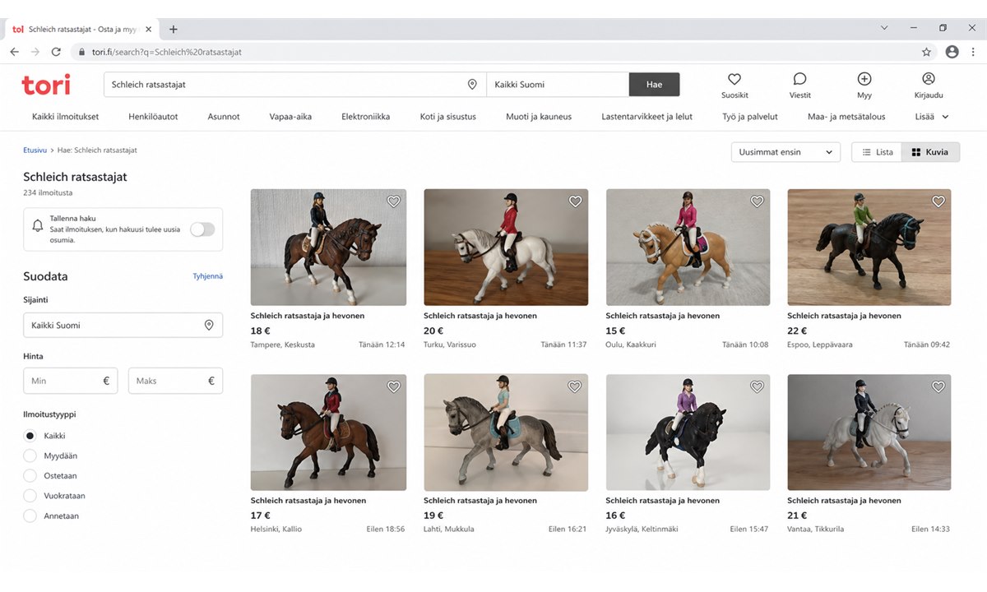987x592 pixels.
Task: Favorite the 18 € Tampere listing
Action: coord(393,201)
